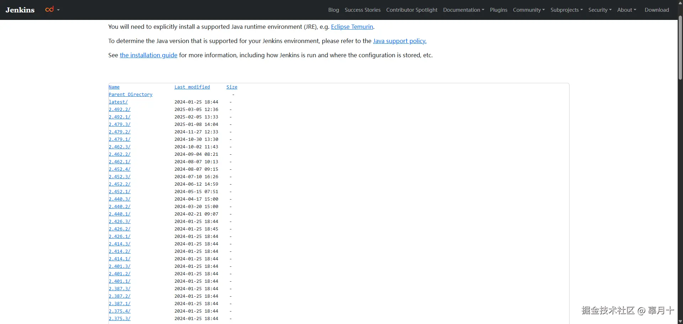Open the 2.426.3/ directory
This screenshot has width=683, height=324.
coord(120,222)
